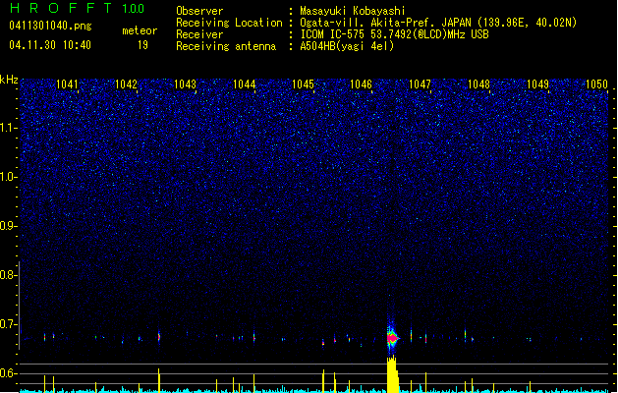This screenshot has height=393, width=618.
Task: Click the 'Receiver' field label
Action: click(199, 34)
